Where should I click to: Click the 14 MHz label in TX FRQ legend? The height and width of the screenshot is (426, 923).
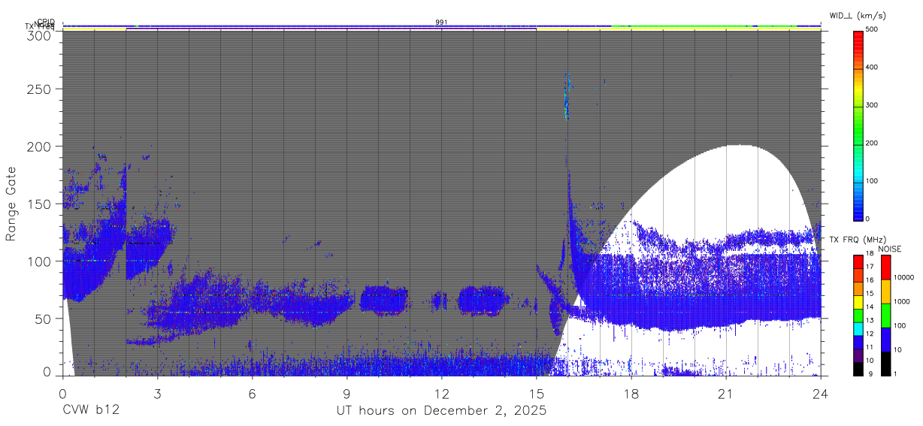click(x=871, y=307)
